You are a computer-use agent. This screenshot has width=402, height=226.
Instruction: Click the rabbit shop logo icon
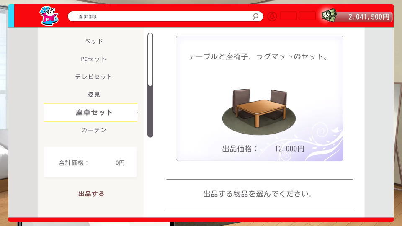(49, 16)
